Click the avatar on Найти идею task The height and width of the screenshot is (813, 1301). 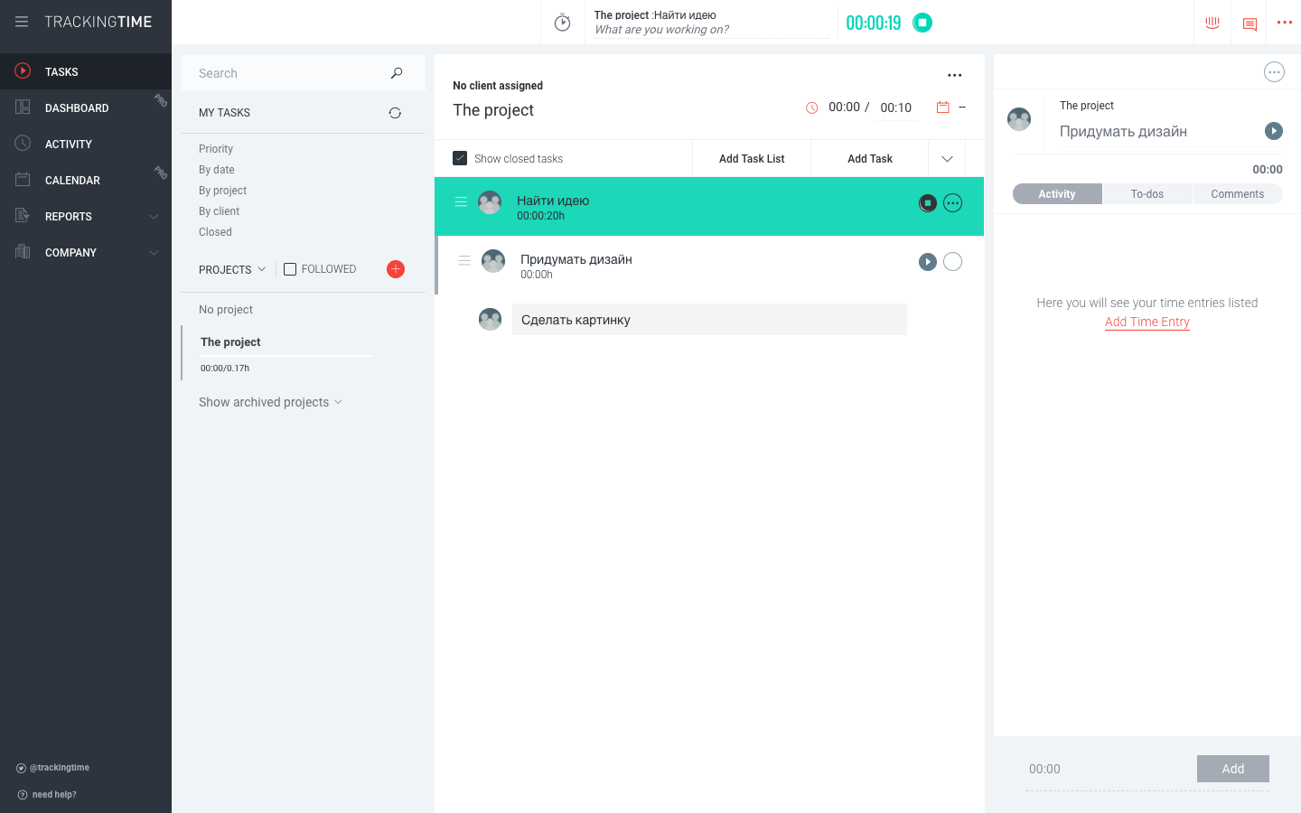coord(490,202)
